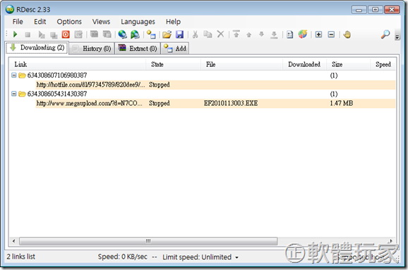Move selection to top with arrow-bar icon
Viewport: 408px width, 270px height.
pyautogui.click(x=236, y=34)
